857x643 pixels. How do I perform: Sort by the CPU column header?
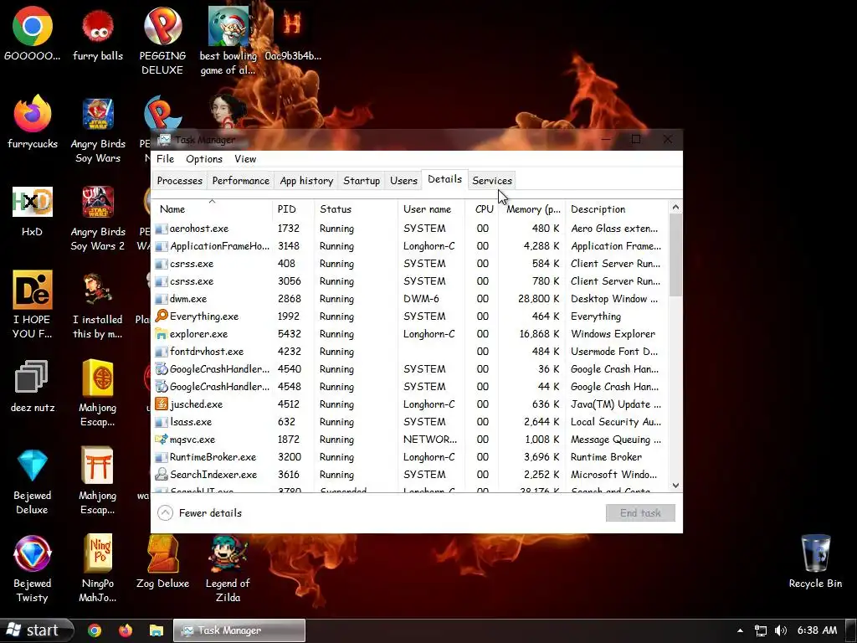pos(481,208)
